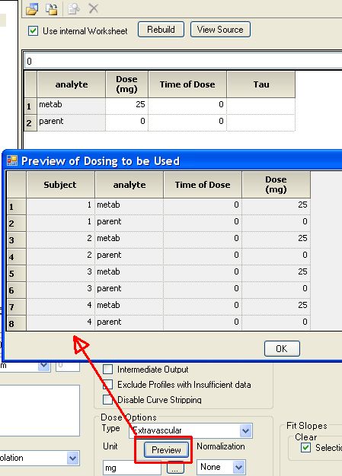Toggle the Use internal Worksheet checkbox
This screenshot has height=476, width=342.
tap(33, 30)
